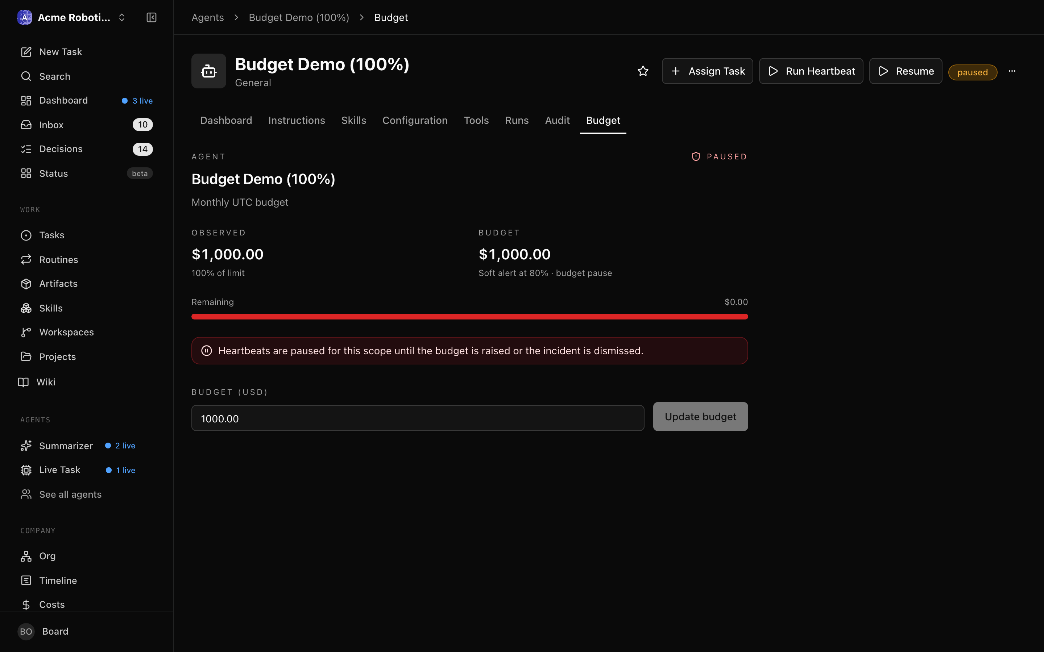
Task: Click the Agents breadcrumb link
Action: 207,17
